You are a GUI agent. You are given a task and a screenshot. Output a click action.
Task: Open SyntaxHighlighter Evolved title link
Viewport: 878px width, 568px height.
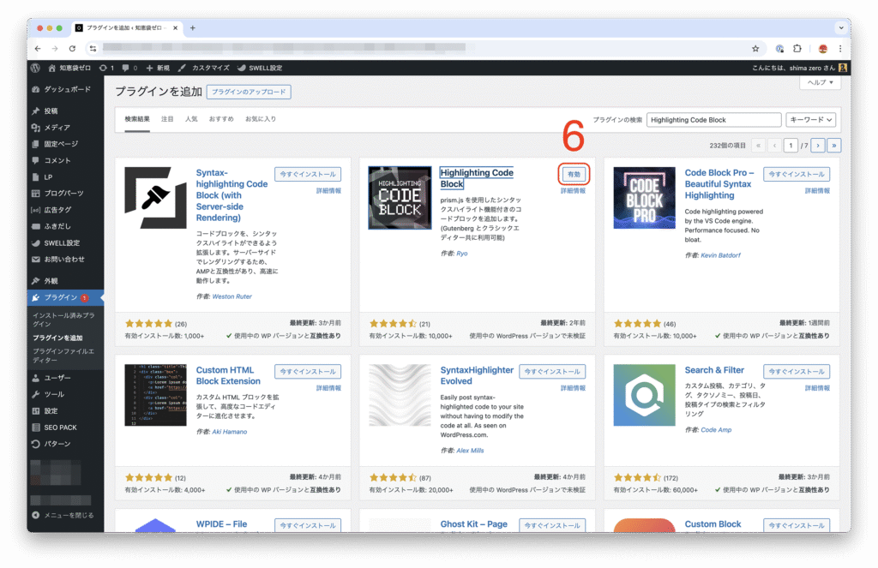[477, 375]
